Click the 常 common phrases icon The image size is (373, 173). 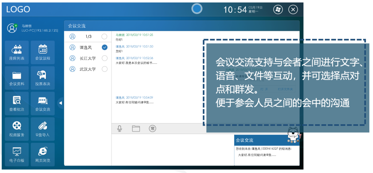point(153,128)
